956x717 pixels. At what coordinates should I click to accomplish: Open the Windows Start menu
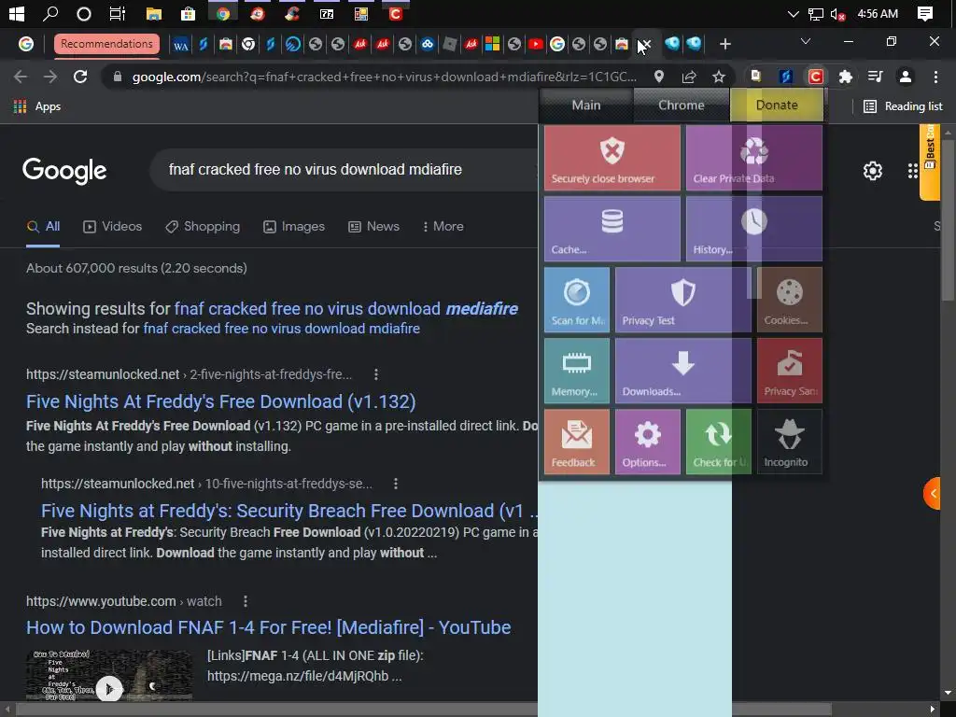pyautogui.click(x=17, y=13)
